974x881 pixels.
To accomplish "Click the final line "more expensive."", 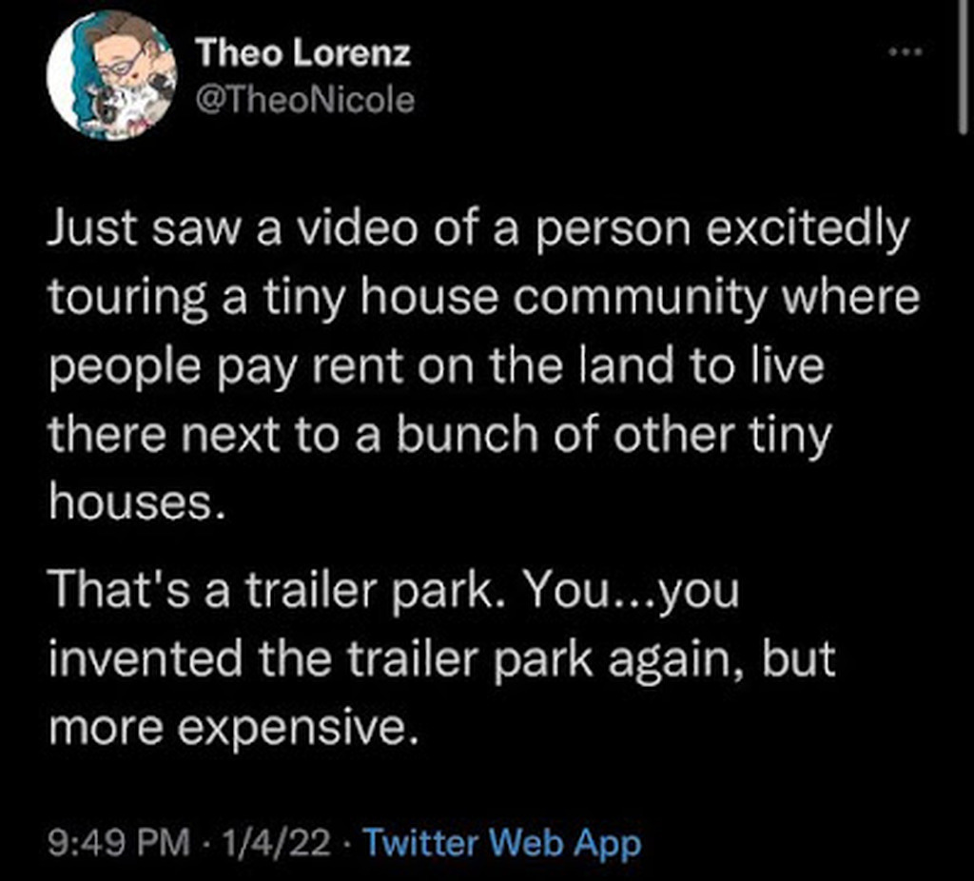I will click(233, 726).
